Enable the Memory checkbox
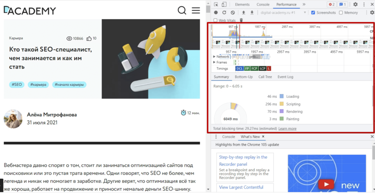This screenshot has height=194, width=375. pos(341,12)
